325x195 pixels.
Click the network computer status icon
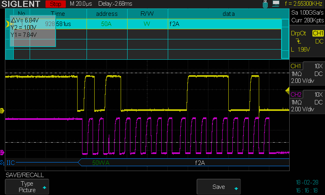tap(276, 4)
